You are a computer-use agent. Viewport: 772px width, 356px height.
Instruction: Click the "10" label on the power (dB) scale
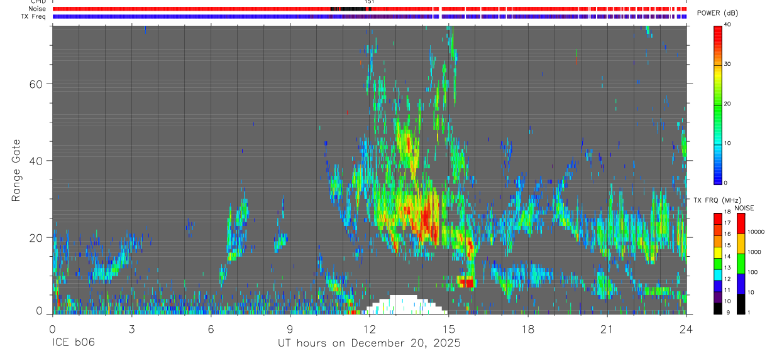[x=728, y=144]
